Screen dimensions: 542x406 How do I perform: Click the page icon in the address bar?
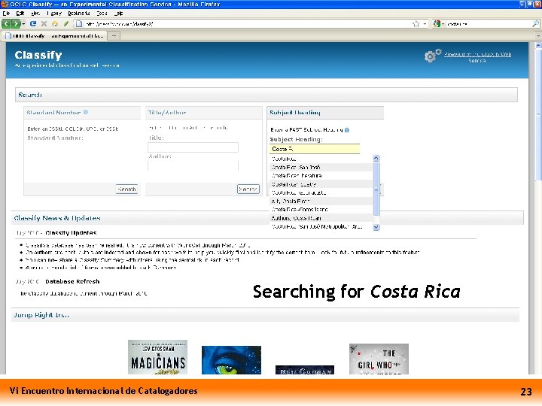coord(79,24)
